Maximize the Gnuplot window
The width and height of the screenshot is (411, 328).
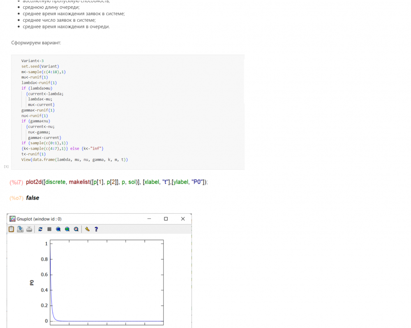[166, 219]
